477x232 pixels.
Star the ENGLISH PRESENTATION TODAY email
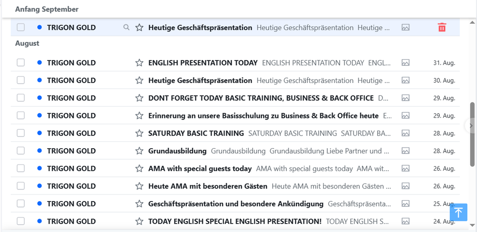coord(139,63)
